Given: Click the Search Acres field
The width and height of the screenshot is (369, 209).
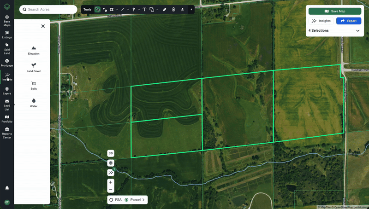Looking at the screenshot, I should click(48, 9).
